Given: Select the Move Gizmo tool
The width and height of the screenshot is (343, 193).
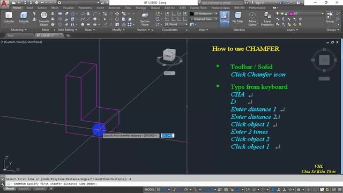Looking at the screenshot, I should [x=252, y=19].
